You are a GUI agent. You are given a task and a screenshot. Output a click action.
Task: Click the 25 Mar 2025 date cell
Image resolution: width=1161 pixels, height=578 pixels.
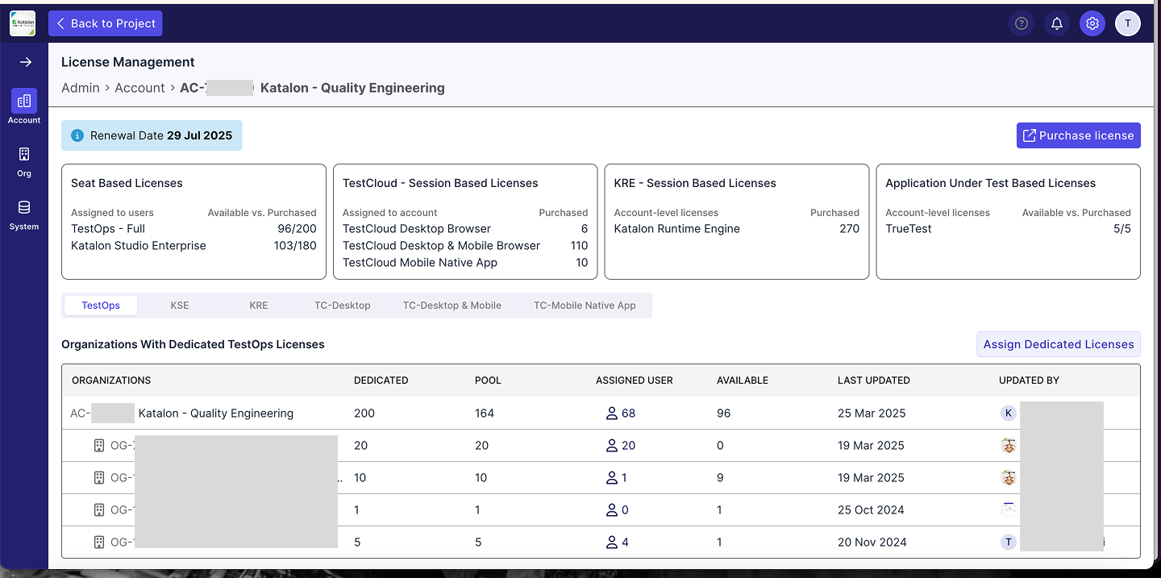[872, 414]
